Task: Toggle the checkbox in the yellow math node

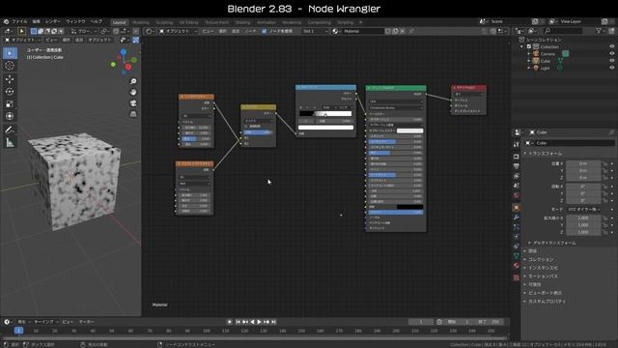Action: (245, 127)
